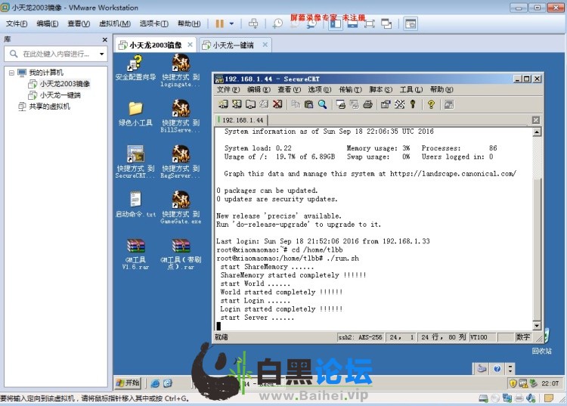Image resolution: width=567 pixels, height=406 pixels.
Task: Select the GM工具 V1.6.rar archive
Action: 135,254
